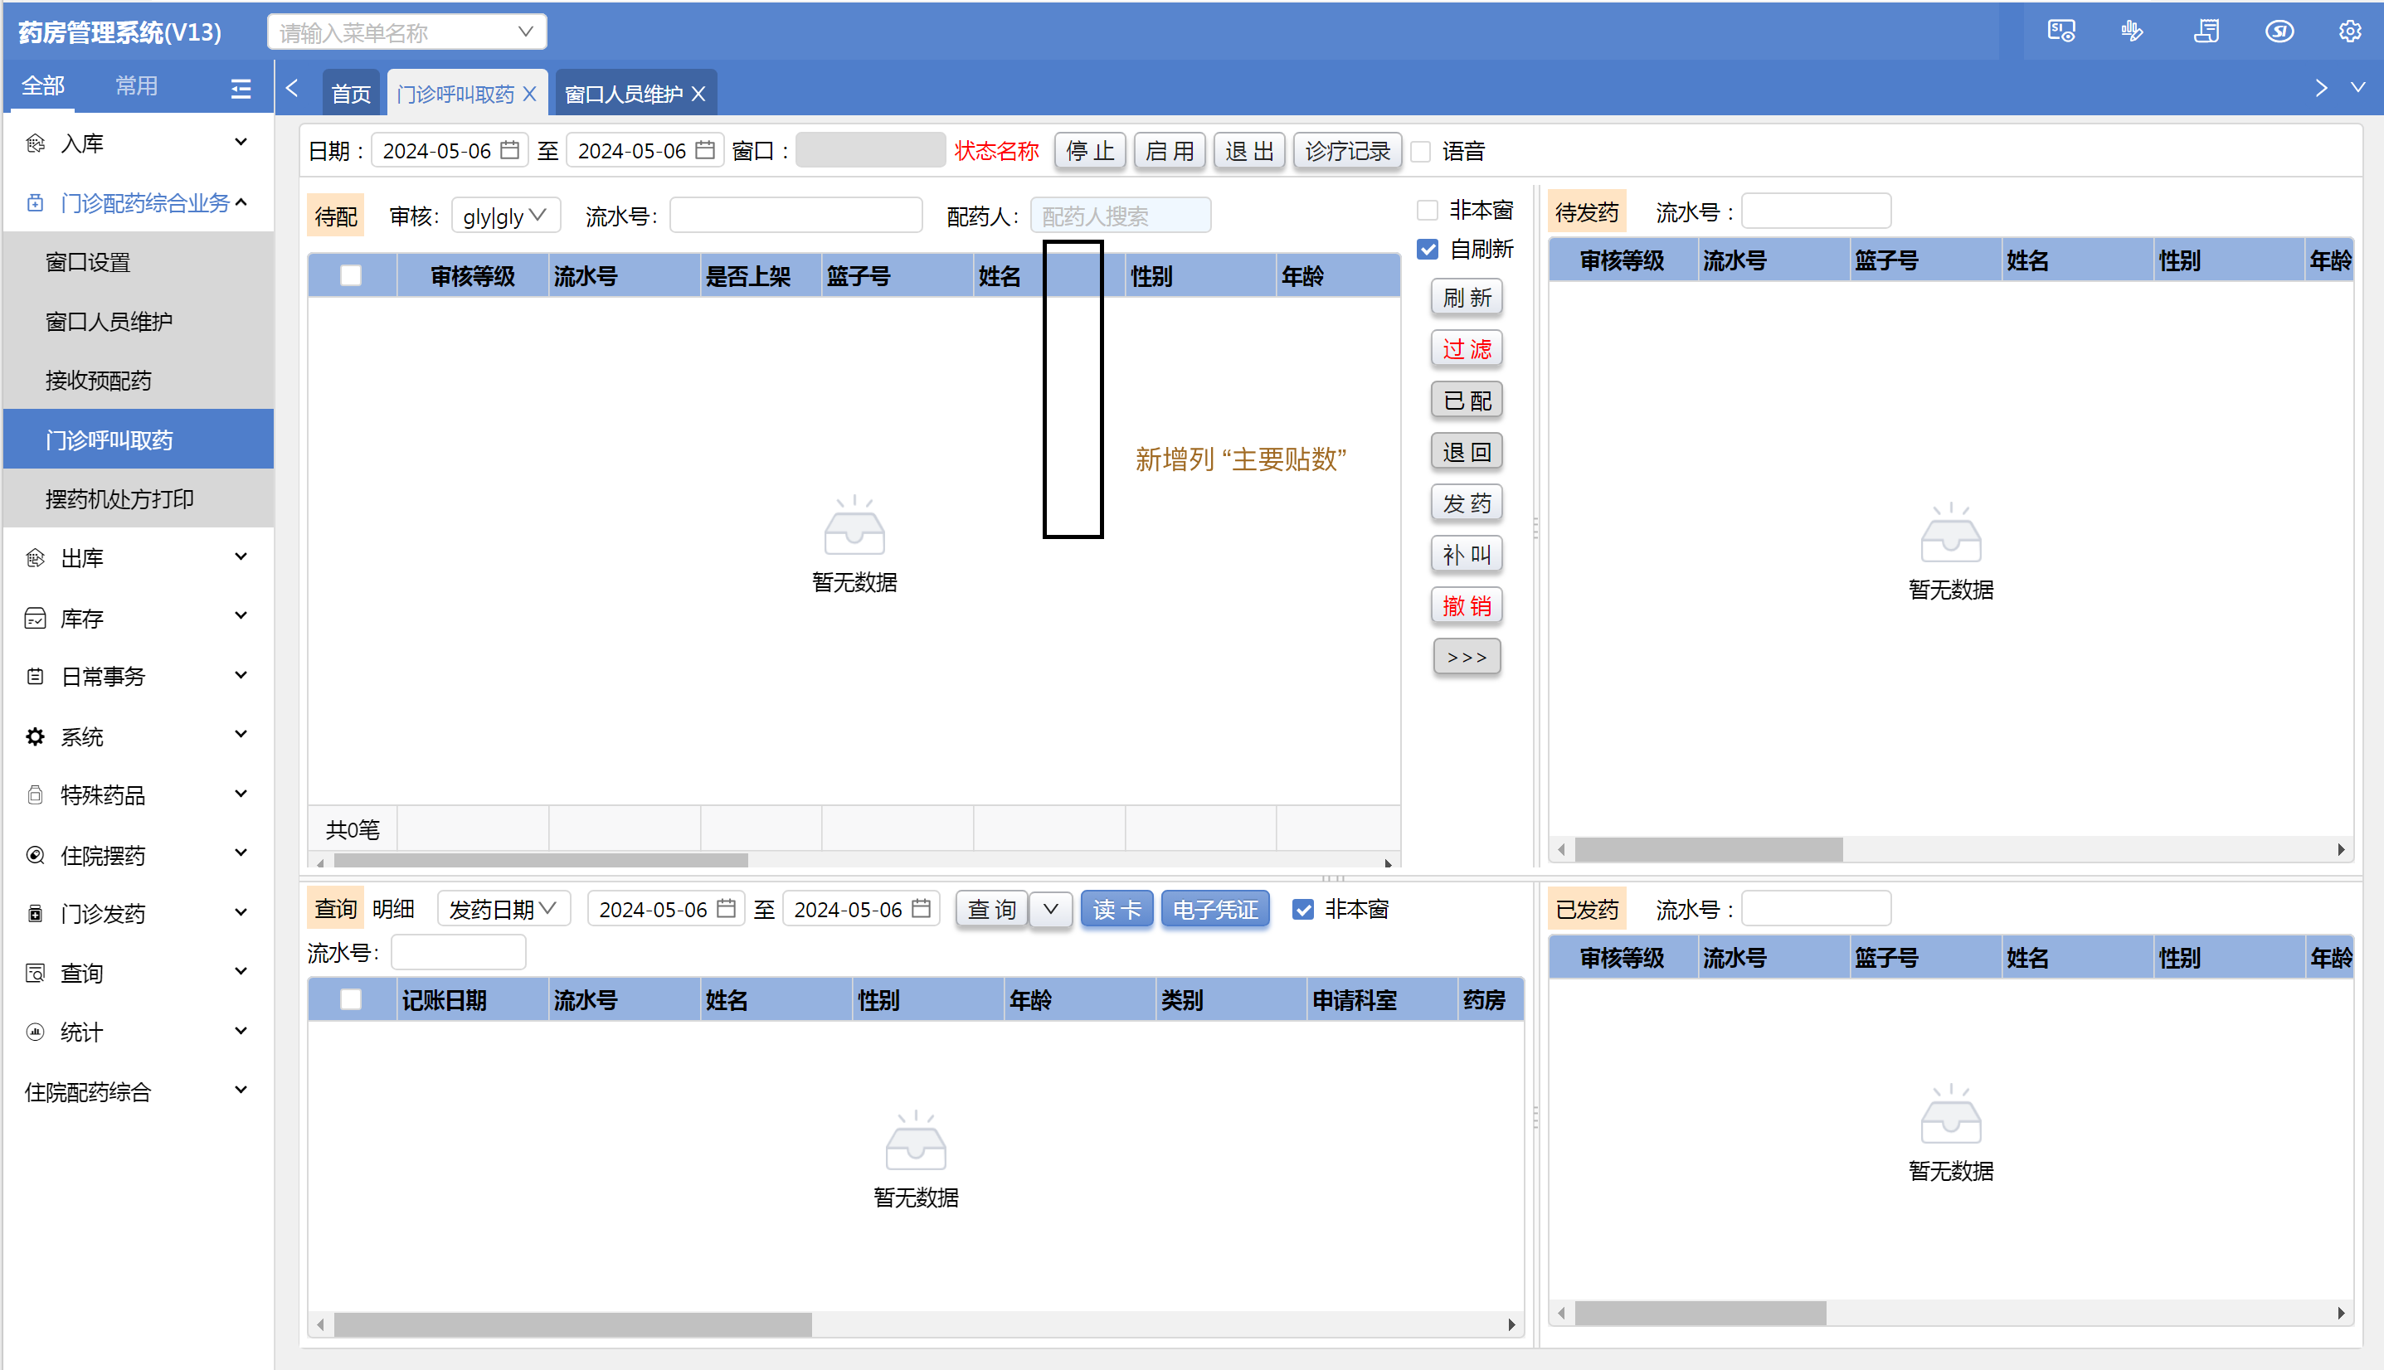The width and height of the screenshot is (2384, 1370).
Task: Open settings gear icon in header
Action: click(x=2349, y=31)
